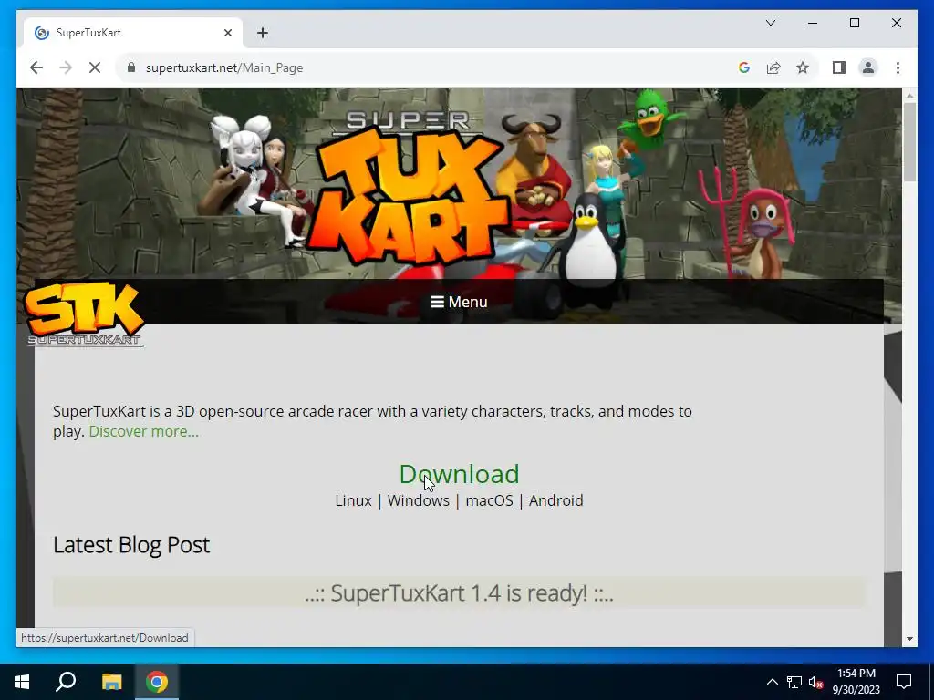Choose the Android download link
The image size is (934, 700).
click(x=555, y=500)
